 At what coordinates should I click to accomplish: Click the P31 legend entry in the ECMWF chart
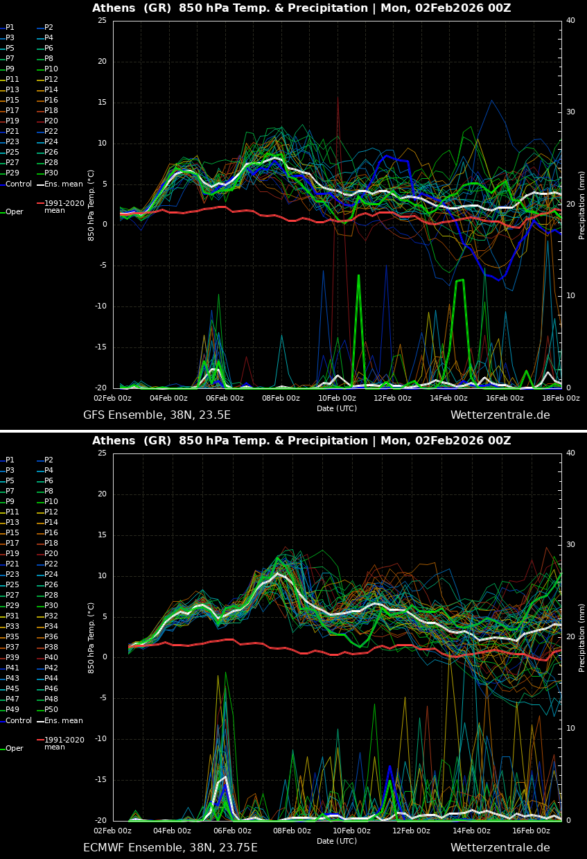[12, 616]
